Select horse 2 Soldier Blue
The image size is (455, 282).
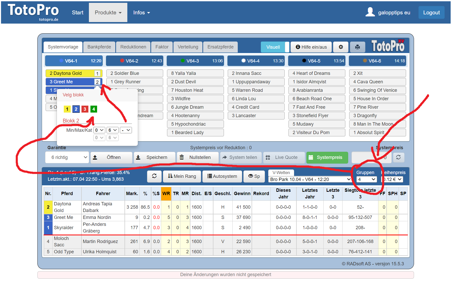[135, 73]
